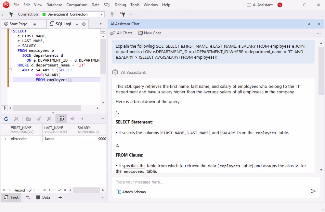Click the AI Assistant toolbar button
This screenshot has height=212, width=325.
click(259, 5)
